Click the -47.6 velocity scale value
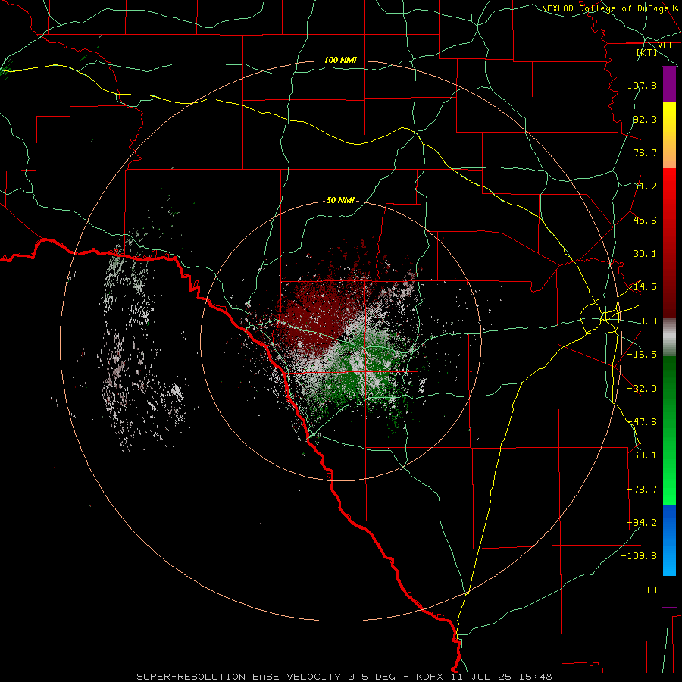 coord(642,422)
